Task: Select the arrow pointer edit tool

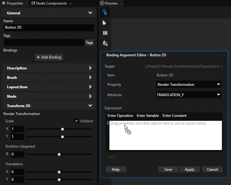Action: pos(105,23)
